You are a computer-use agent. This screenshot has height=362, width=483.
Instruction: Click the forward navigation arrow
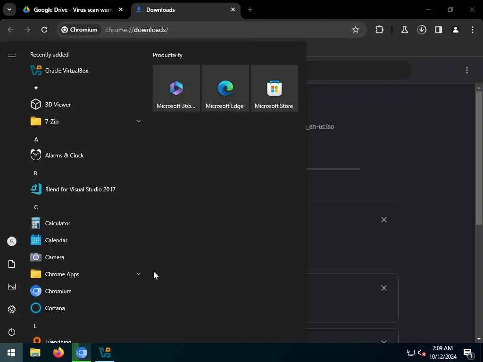click(x=27, y=30)
